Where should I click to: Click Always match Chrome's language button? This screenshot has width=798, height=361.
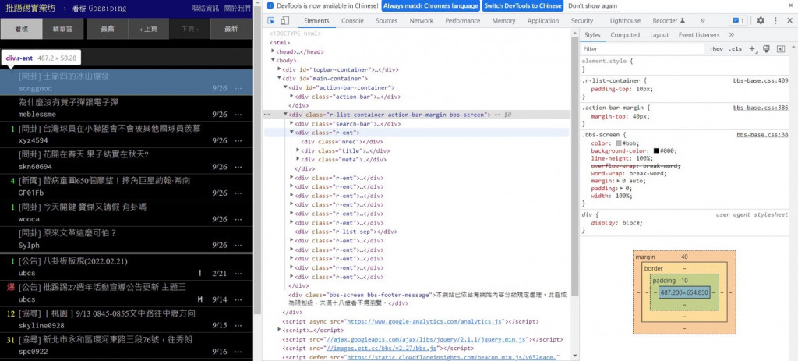pyautogui.click(x=430, y=5)
